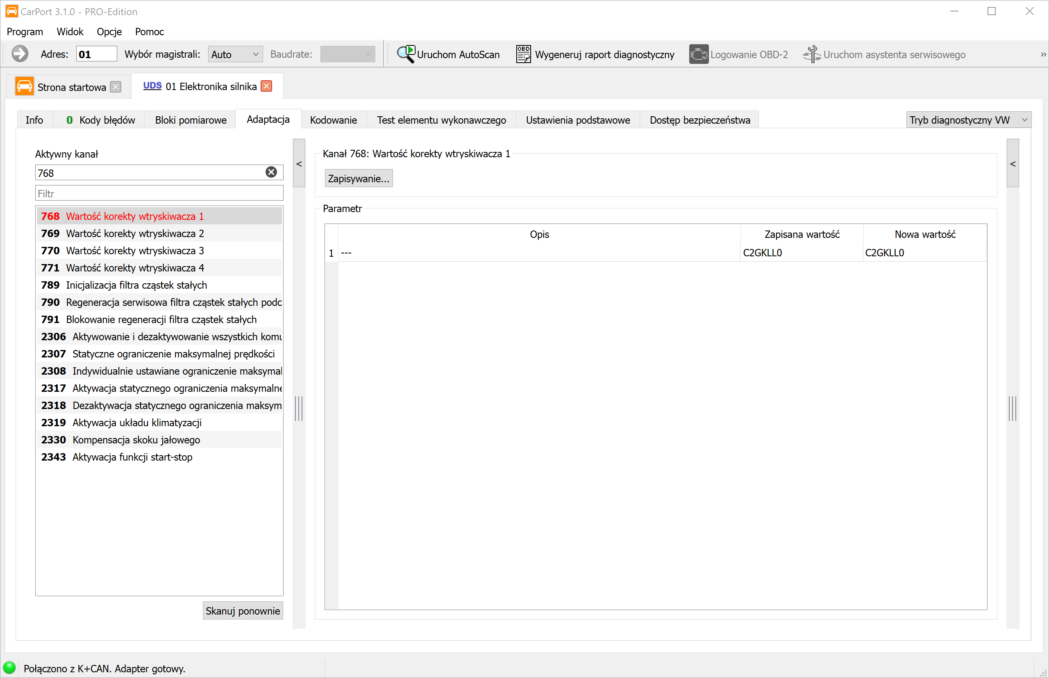Screen dimensions: 1049x678
Task: Click the Uruchom AutoScan label
Action: [x=458, y=54]
